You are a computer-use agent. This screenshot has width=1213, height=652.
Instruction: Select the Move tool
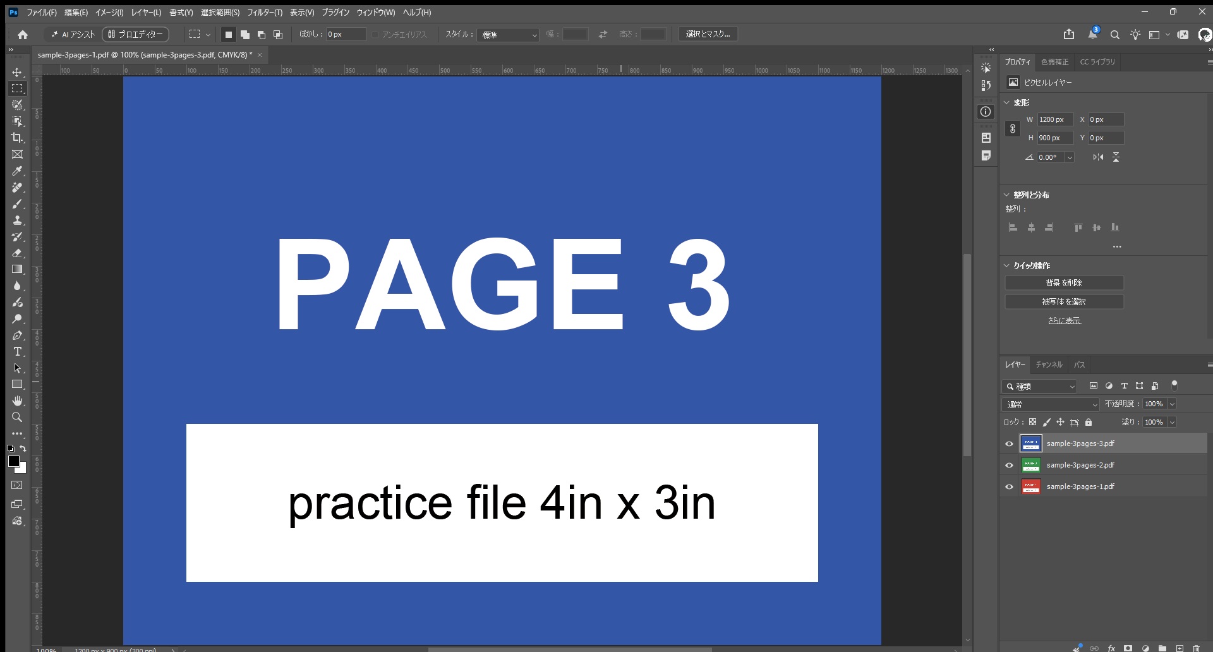(x=17, y=72)
